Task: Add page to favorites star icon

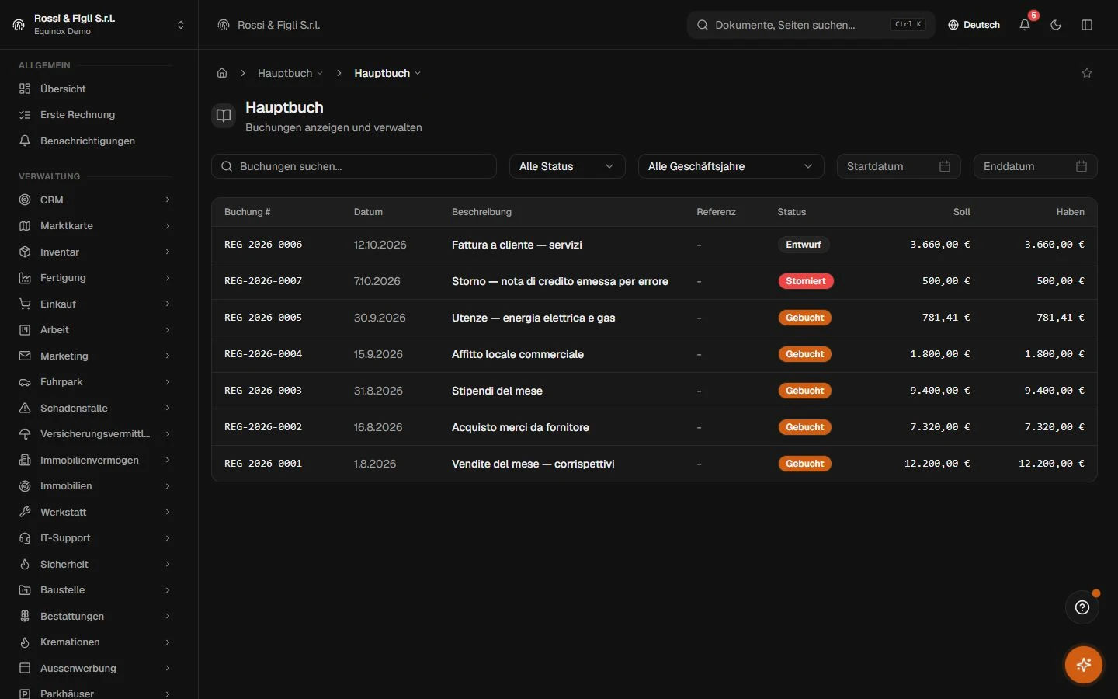Action: [x=1087, y=73]
